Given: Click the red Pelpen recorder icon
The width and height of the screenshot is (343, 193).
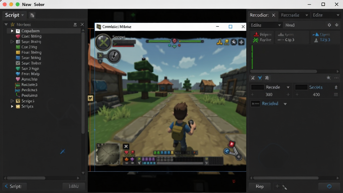Looking at the screenshot, I should tap(256, 35).
